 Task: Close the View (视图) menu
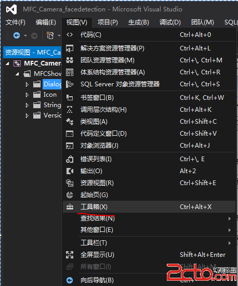[x=77, y=22]
